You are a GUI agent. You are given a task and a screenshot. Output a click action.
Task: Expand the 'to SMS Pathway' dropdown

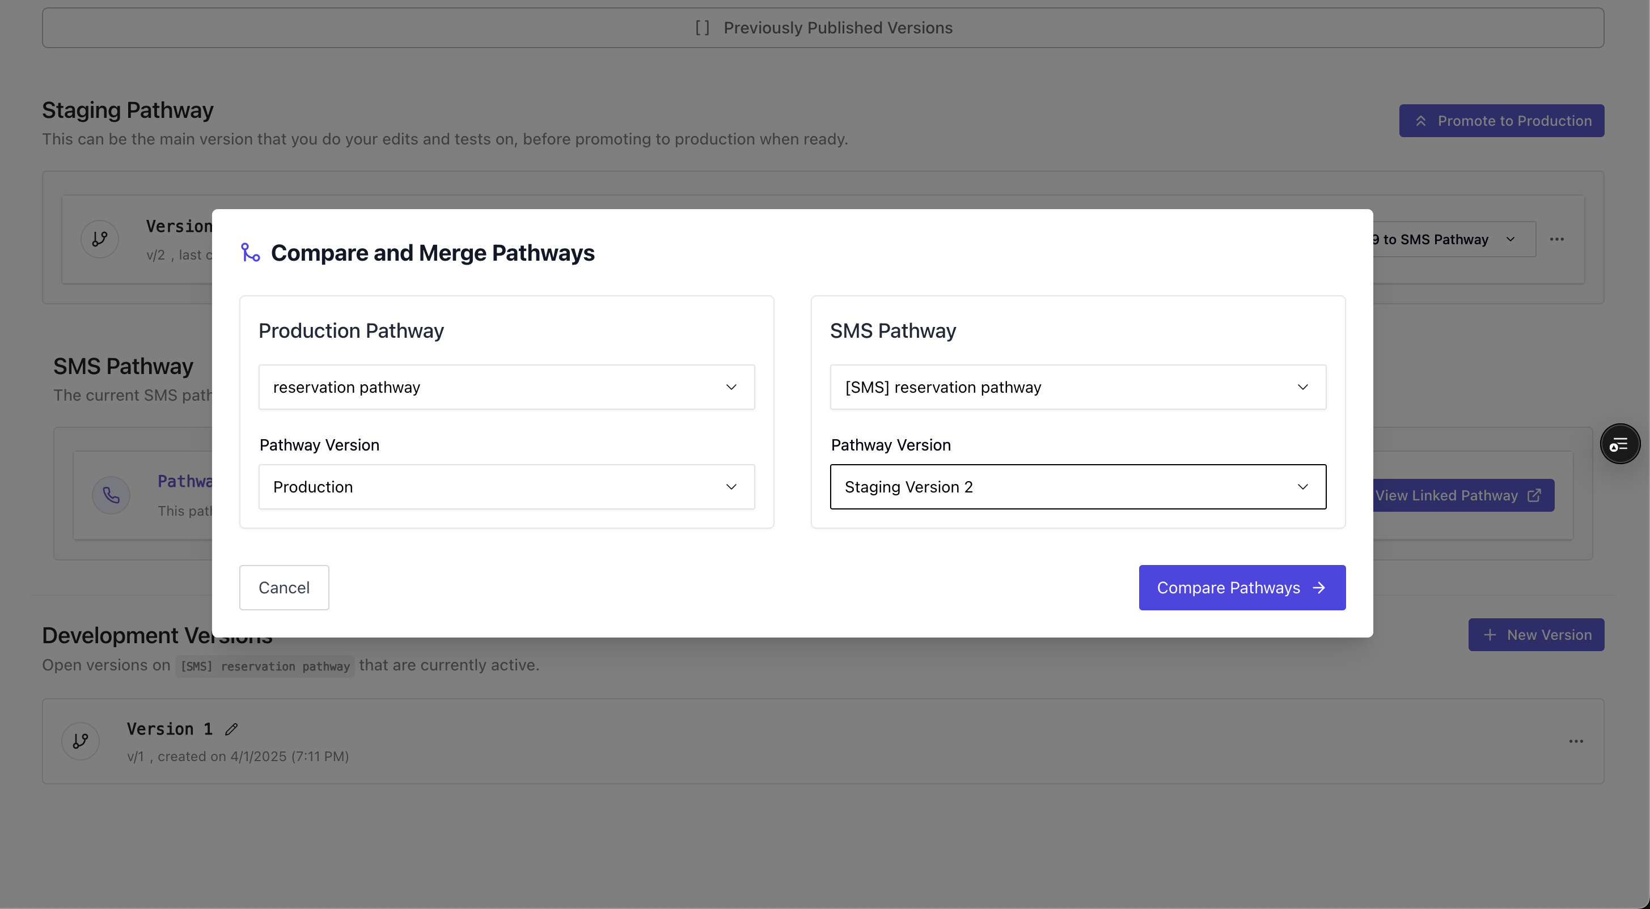pos(1453,239)
